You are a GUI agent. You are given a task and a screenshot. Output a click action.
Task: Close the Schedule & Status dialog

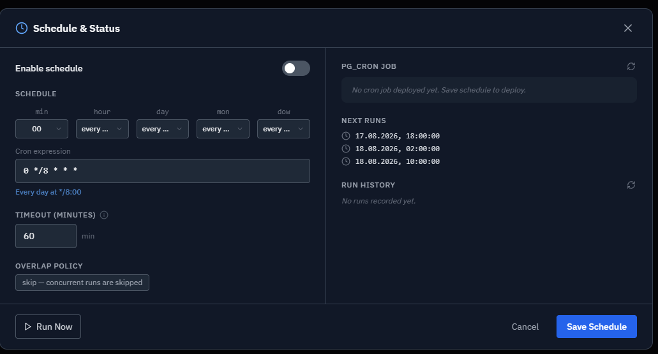628,28
